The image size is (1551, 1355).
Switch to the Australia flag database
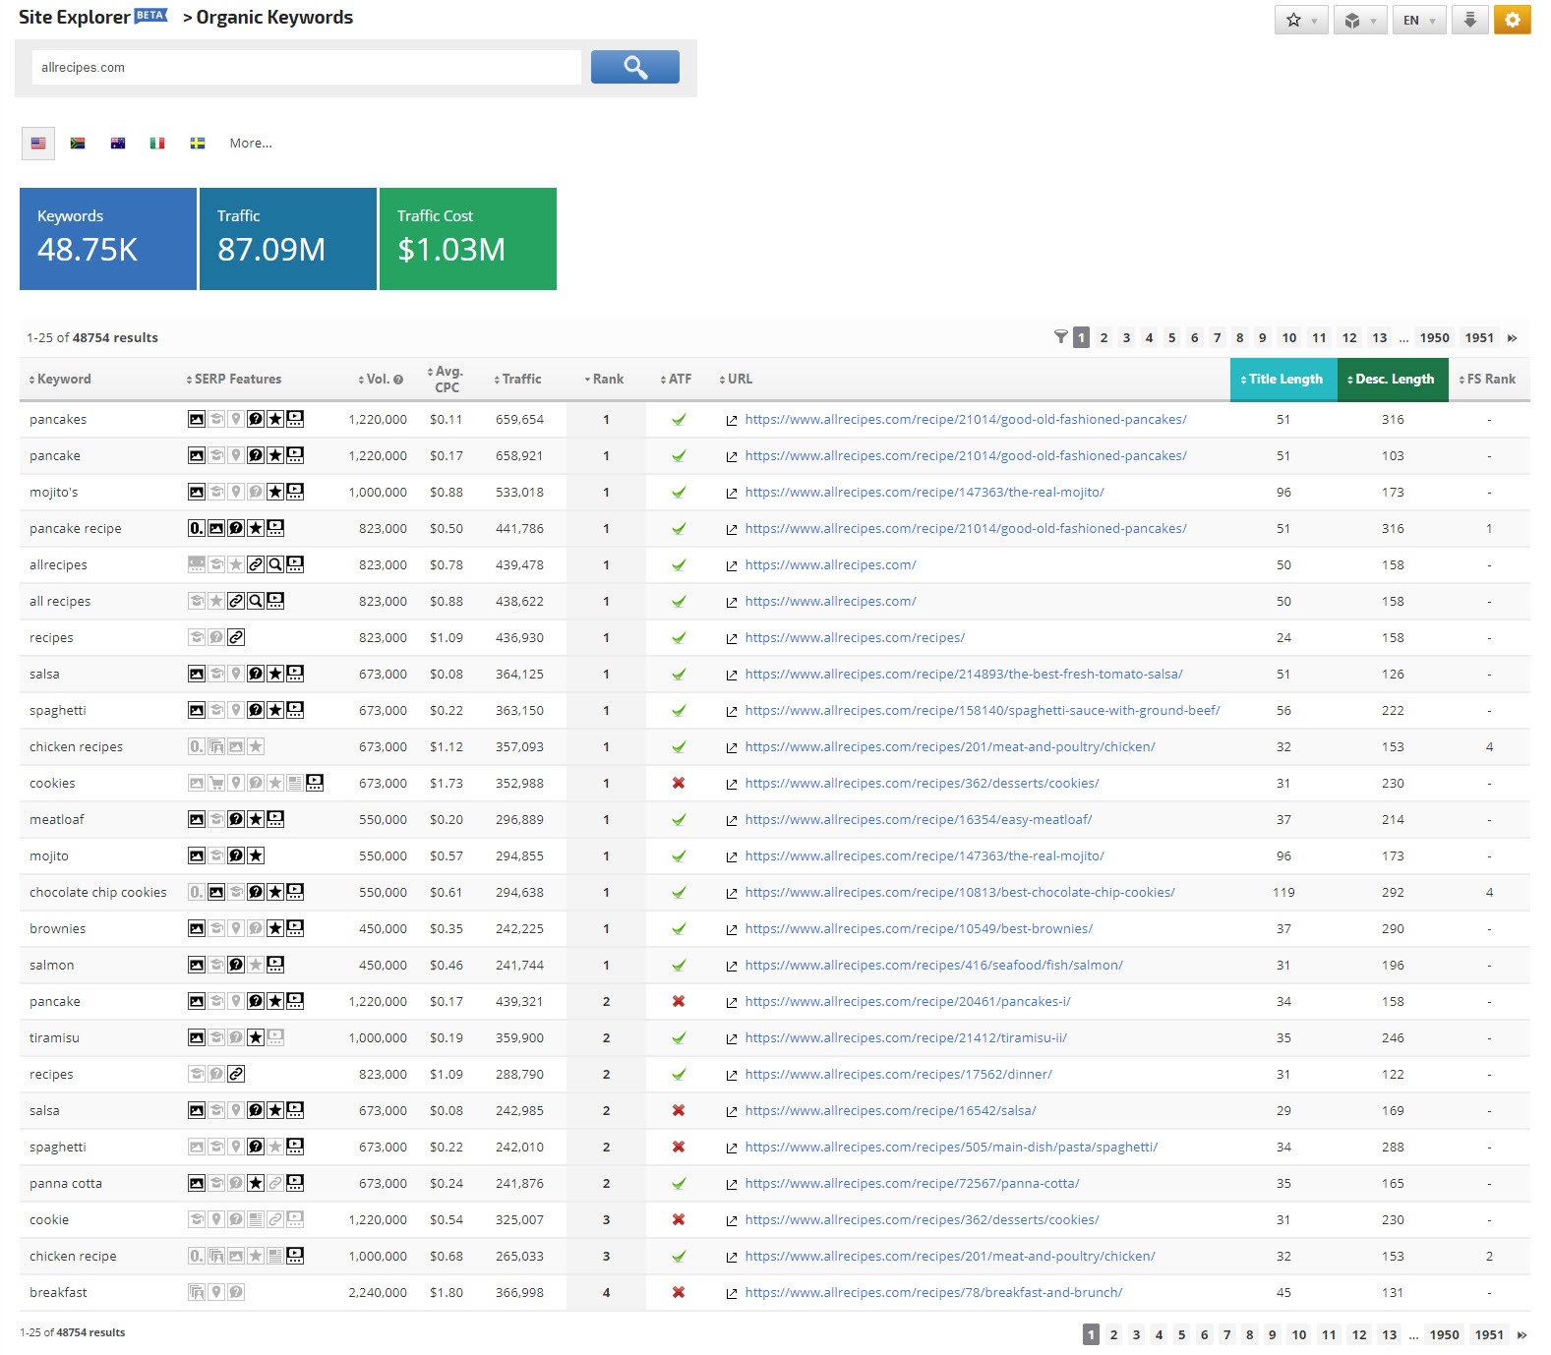118,144
